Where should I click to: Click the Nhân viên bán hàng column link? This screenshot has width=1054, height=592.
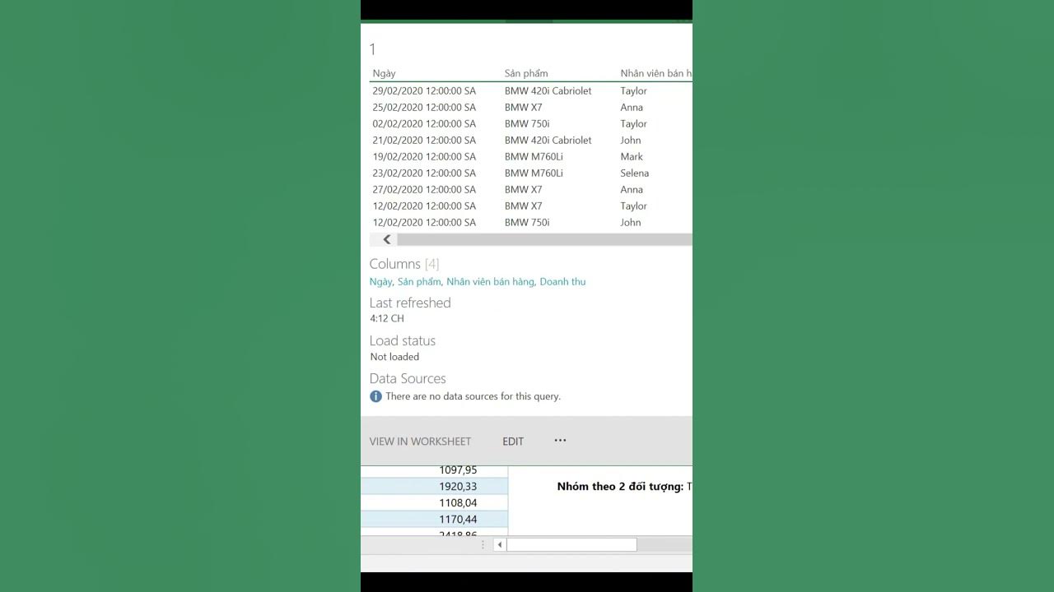490,282
